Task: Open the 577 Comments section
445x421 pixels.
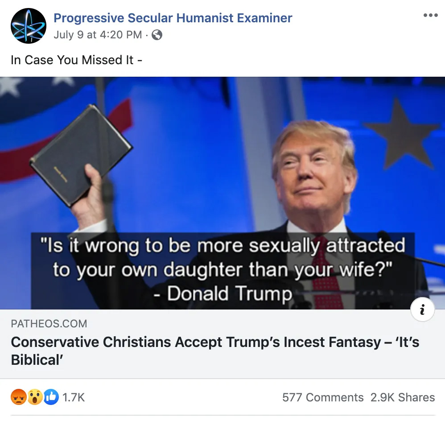Action: [x=323, y=397]
